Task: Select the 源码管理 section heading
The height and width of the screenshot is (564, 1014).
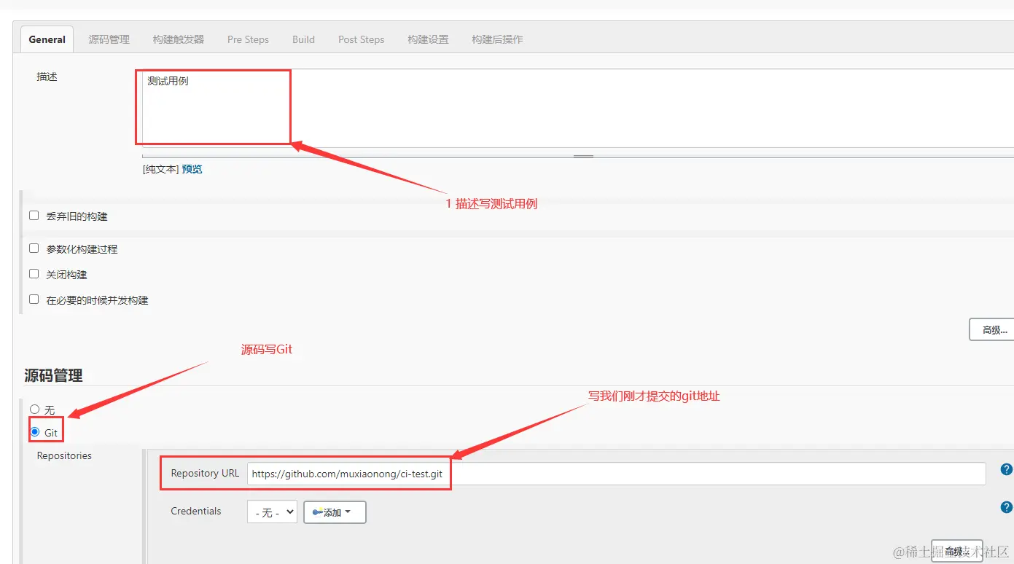Action: click(53, 375)
